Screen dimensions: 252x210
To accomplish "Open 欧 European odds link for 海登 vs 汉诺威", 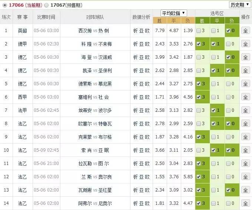I will tap(147, 57).
